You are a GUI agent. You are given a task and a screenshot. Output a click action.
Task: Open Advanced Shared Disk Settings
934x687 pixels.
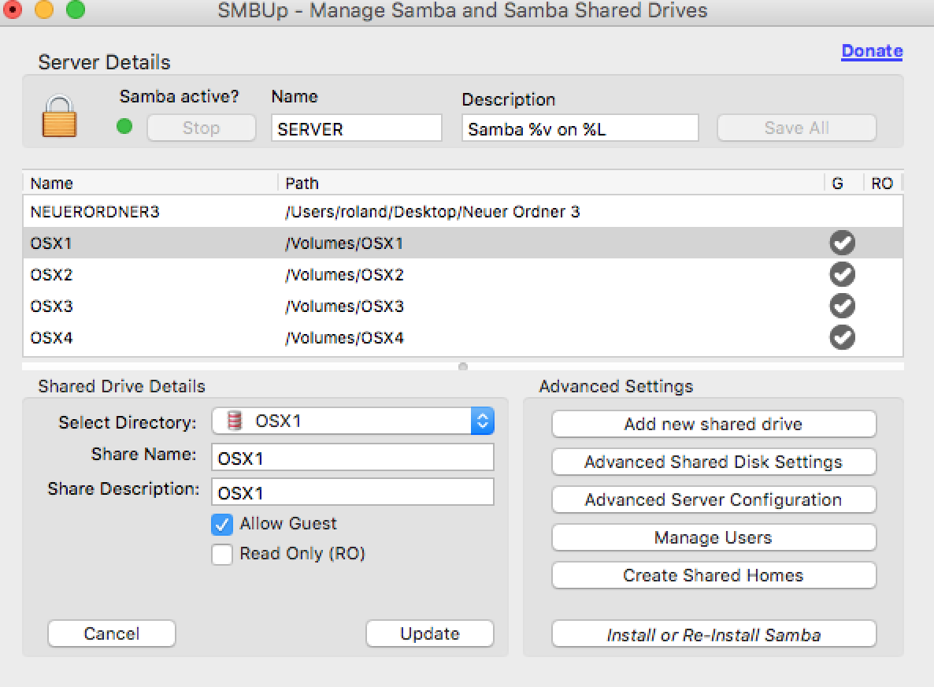pos(713,462)
